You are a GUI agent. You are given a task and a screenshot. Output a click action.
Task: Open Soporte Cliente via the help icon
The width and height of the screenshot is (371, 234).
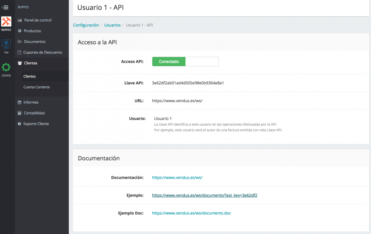coord(19,123)
